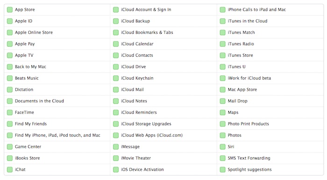This screenshot has height=180, width=327.
Task: Click the green indicator next to FaceTime
Action: pos(10,113)
